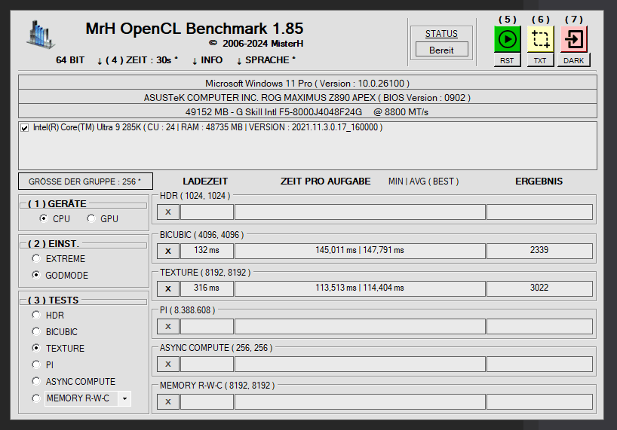
Task: Click the X button in the PI row
Action: pos(168,326)
